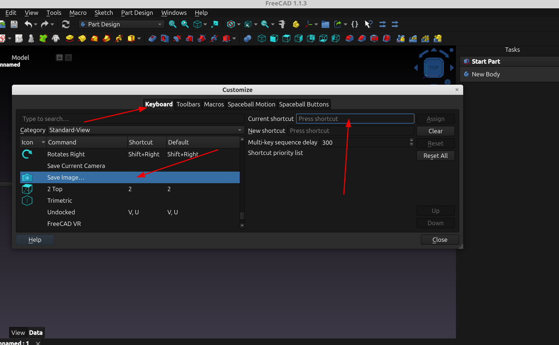The image size is (559, 345).
Task: Increase the multi-key sequence delay value
Action: pos(411,140)
